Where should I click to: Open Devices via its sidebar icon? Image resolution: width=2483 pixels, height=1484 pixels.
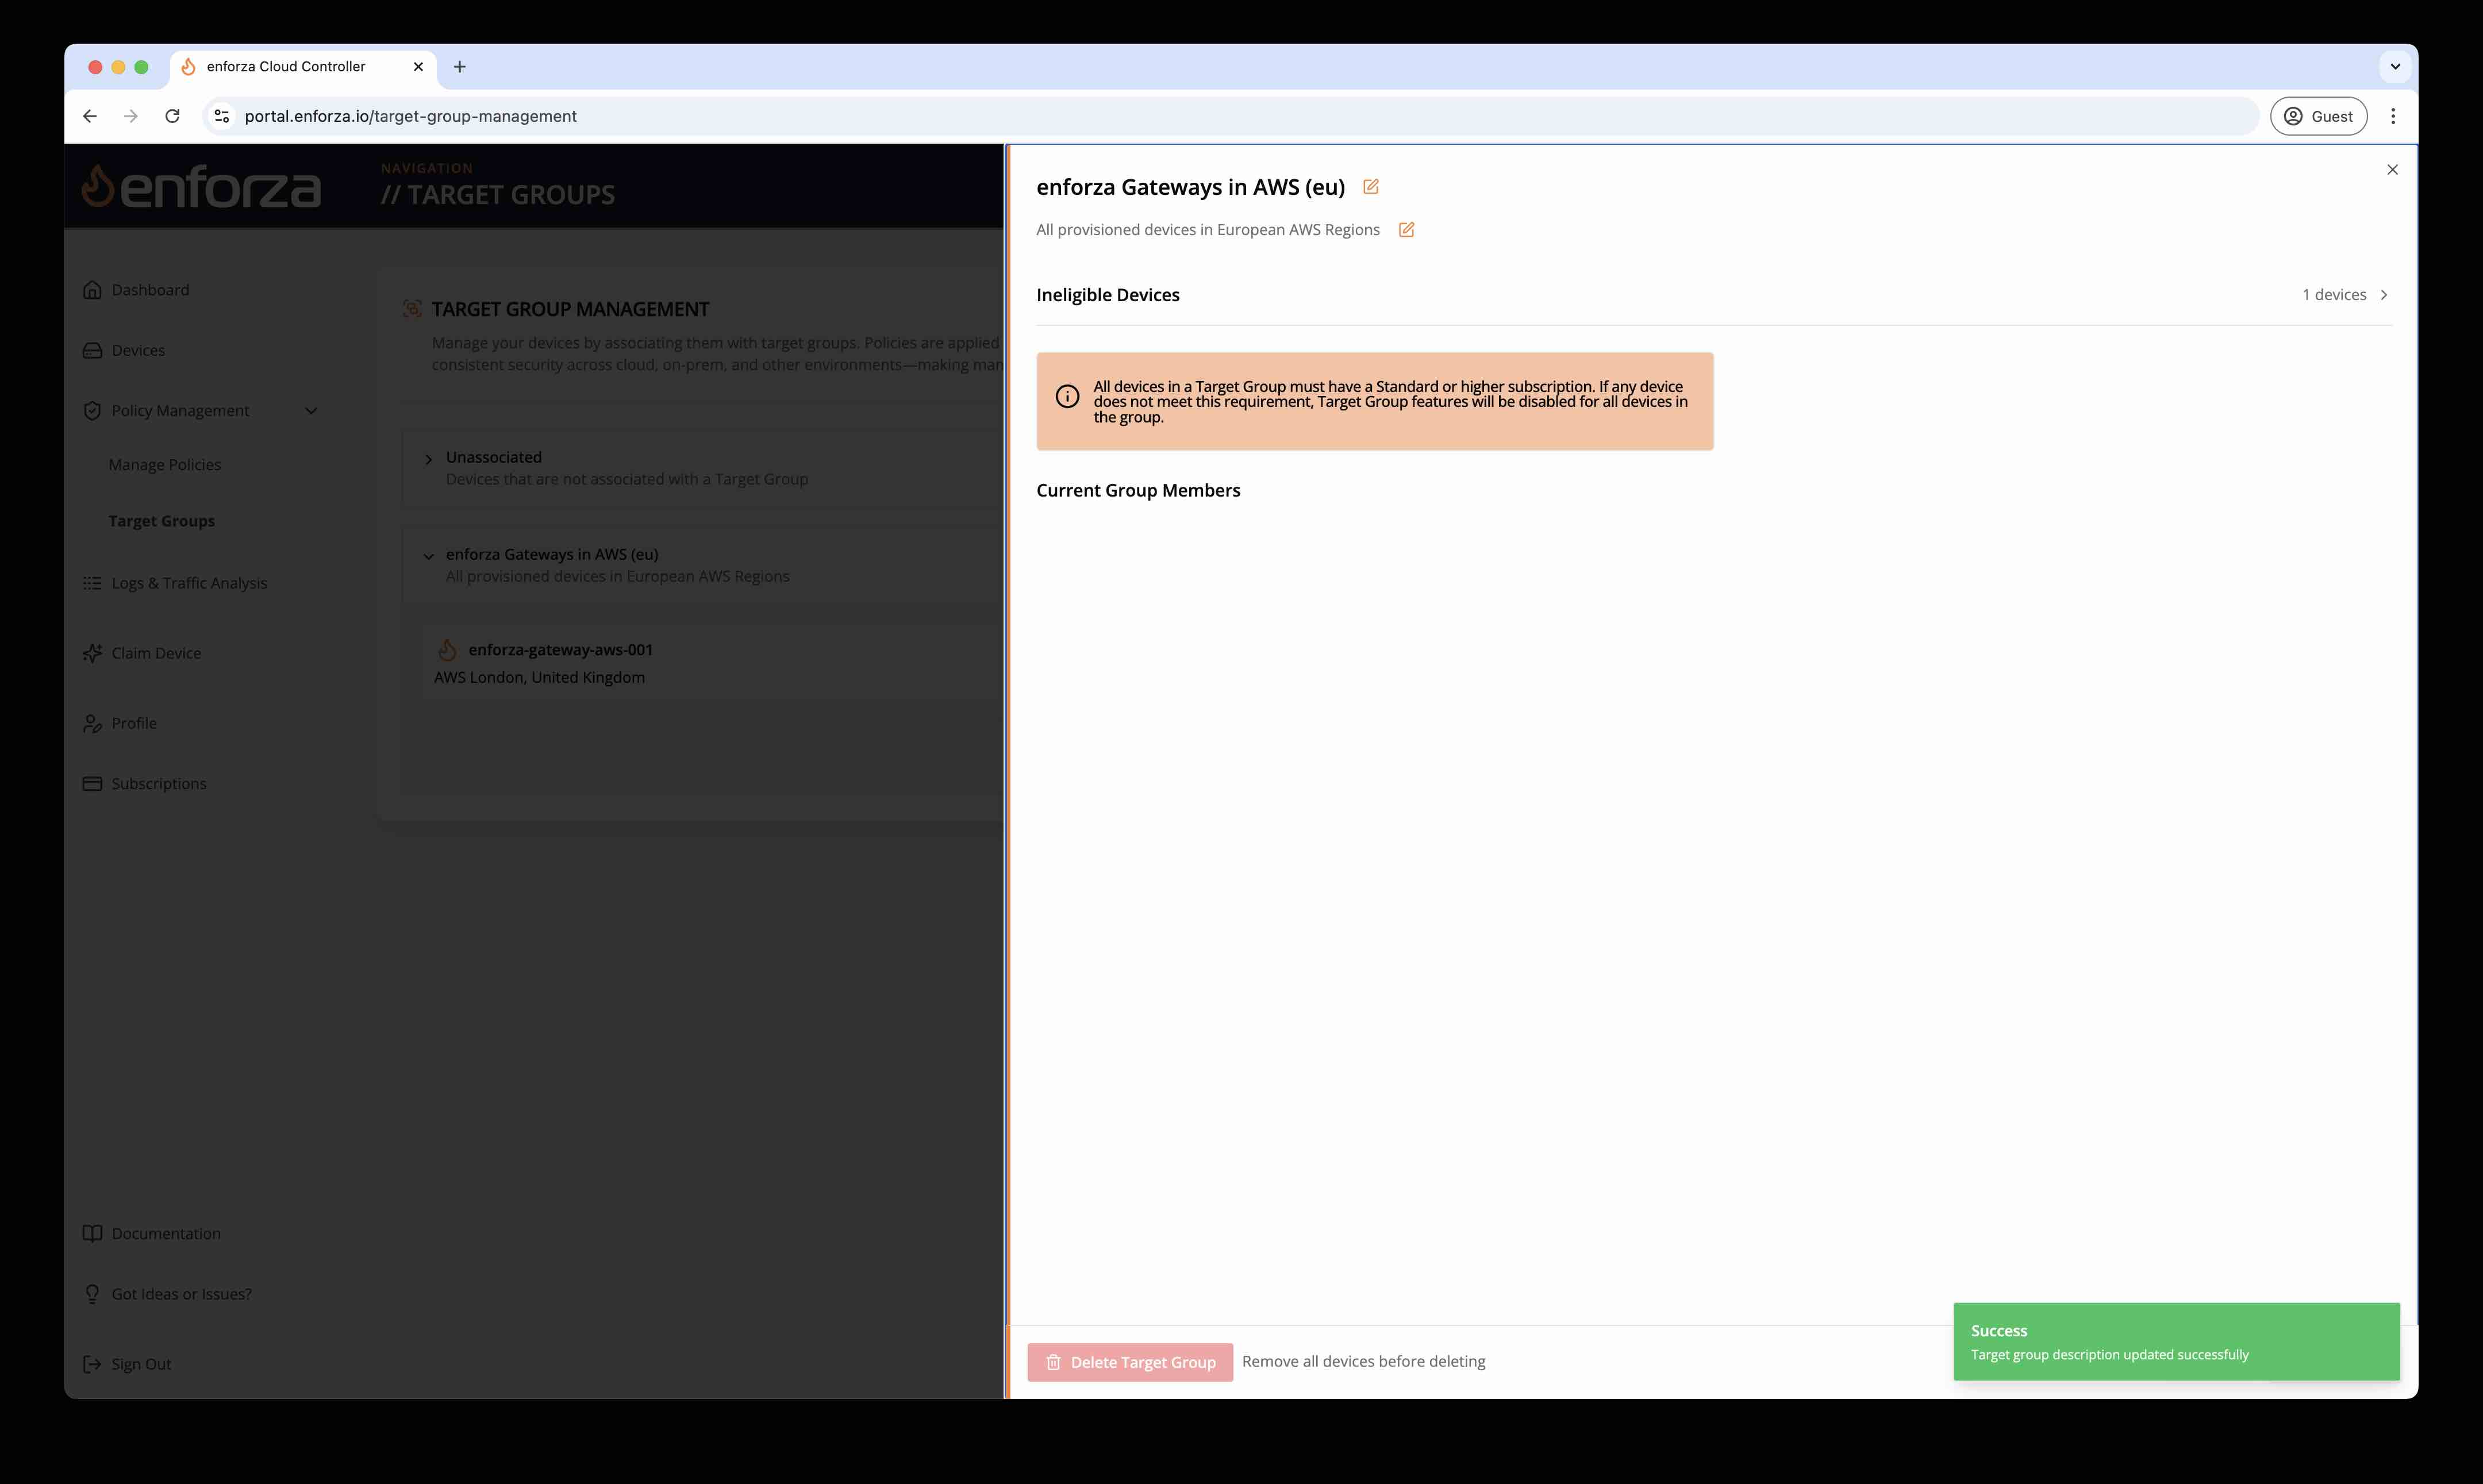[92, 350]
